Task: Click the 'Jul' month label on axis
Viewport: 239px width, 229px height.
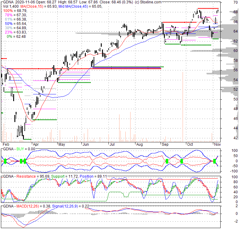Action: coord(112,144)
